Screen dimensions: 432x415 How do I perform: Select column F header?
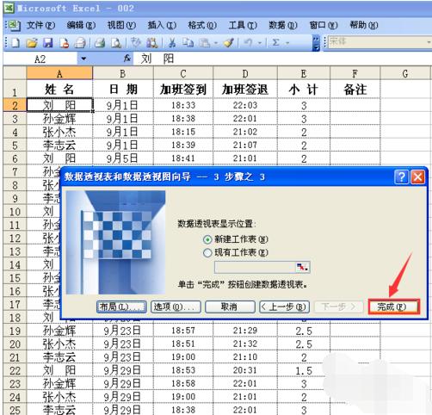pyautogui.click(x=355, y=73)
